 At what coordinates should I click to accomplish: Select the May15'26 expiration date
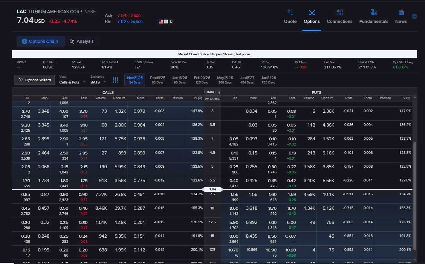click(x=225, y=80)
